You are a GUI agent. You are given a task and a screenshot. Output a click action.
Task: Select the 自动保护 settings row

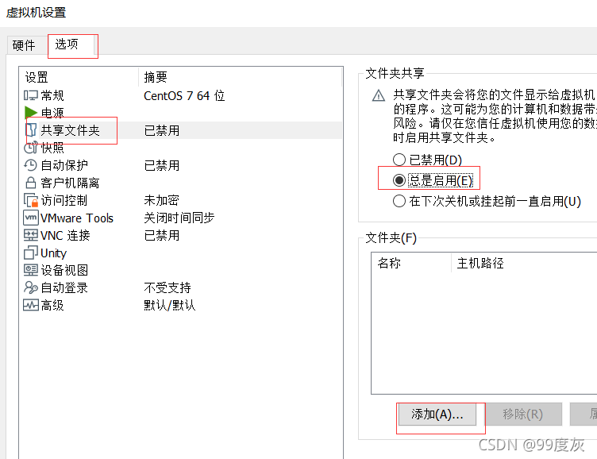[181, 165]
